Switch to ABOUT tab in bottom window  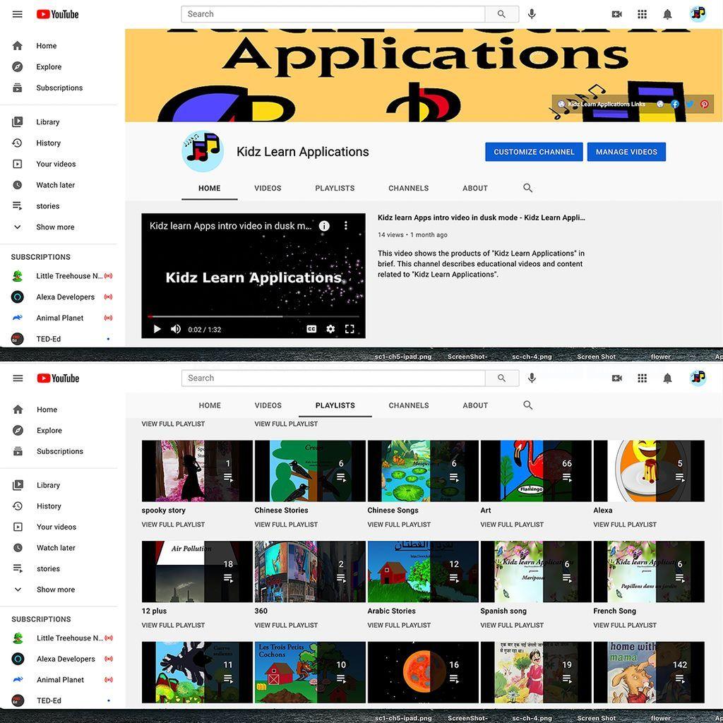pos(475,405)
